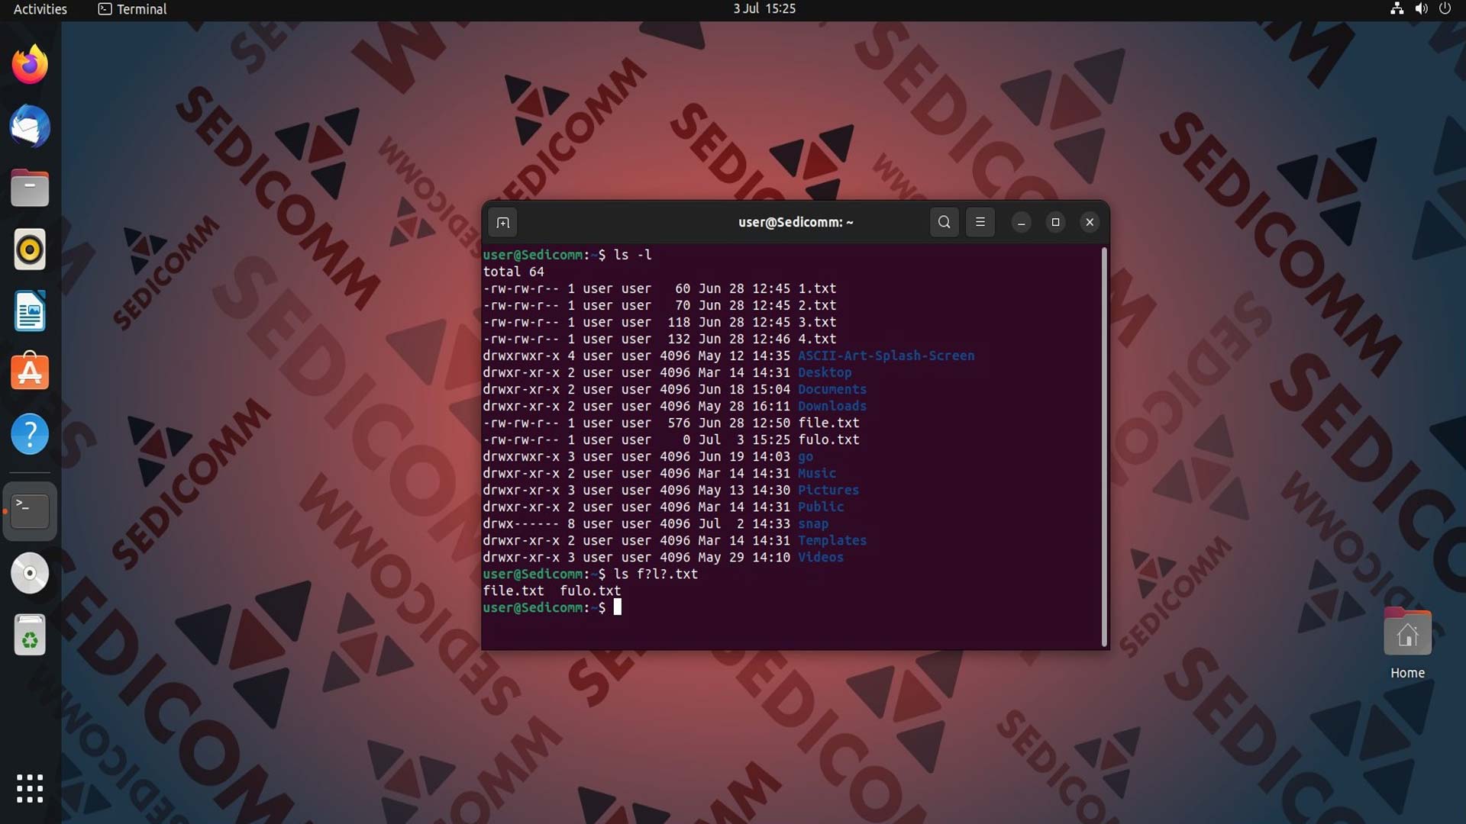This screenshot has height=824, width=1466.
Task: Click the Desktop directory entry
Action: point(825,372)
